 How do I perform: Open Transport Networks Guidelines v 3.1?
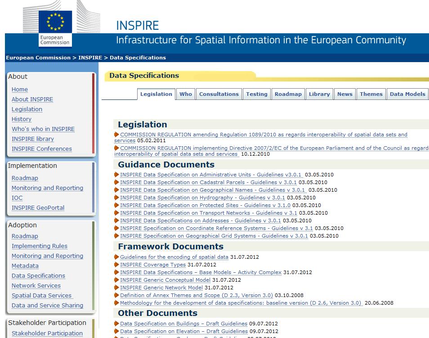pos(209,213)
